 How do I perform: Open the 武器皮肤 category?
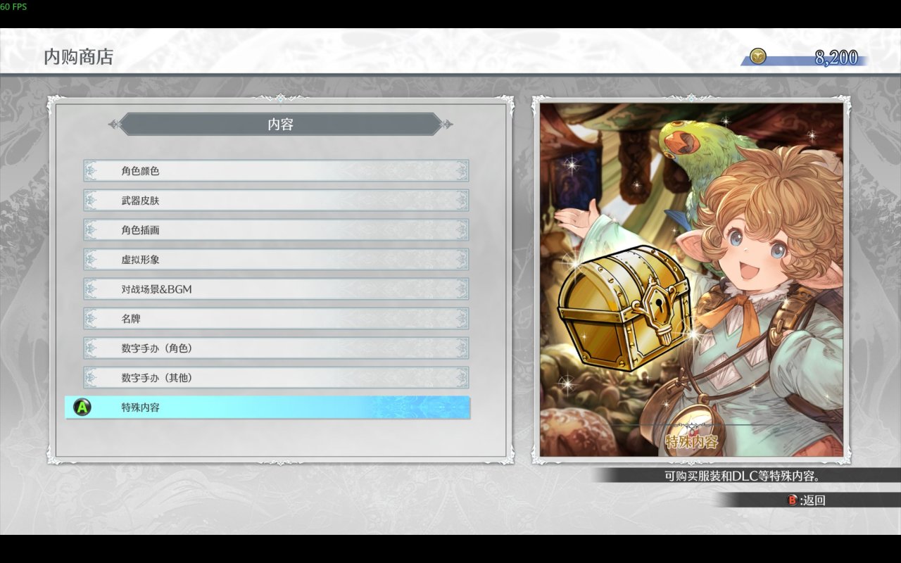pos(276,201)
